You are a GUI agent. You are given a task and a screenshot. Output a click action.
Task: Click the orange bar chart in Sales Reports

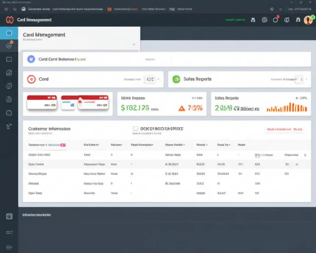tap(287, 107)
